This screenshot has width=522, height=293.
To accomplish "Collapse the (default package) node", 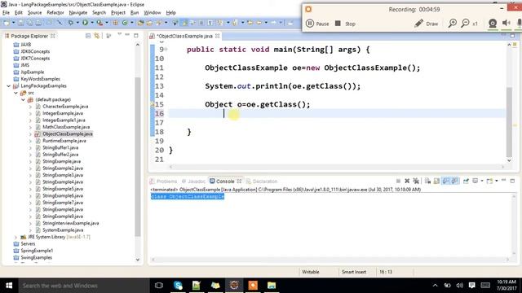I will click(23, 99).
